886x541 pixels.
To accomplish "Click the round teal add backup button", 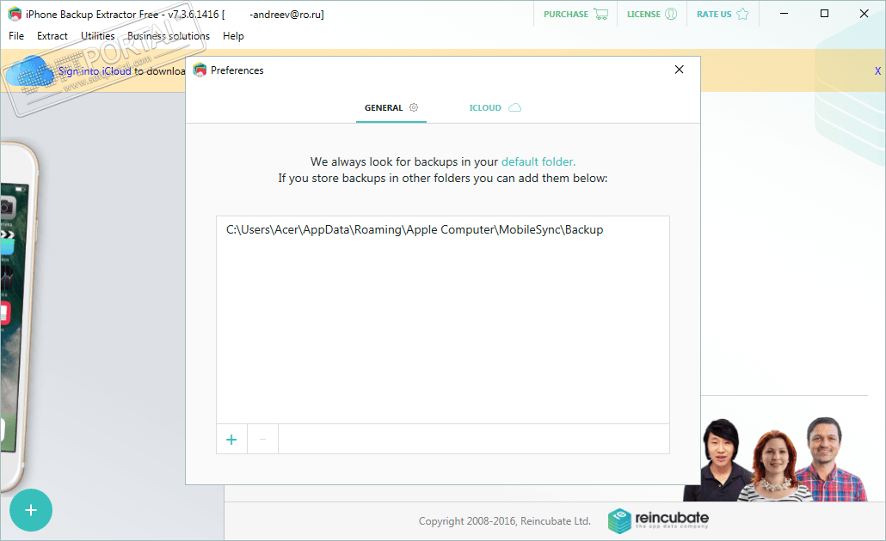I will tap(31, 510).
